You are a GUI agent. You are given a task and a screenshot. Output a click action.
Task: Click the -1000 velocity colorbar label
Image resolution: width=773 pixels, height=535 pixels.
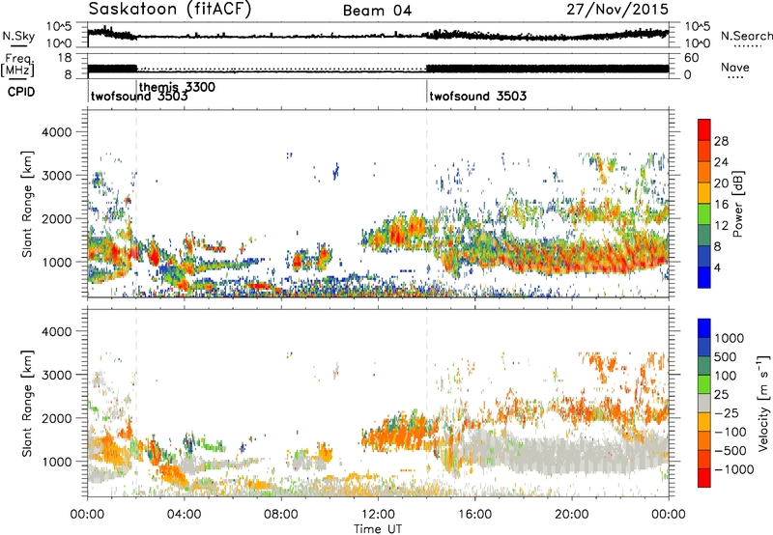point(734,469)
